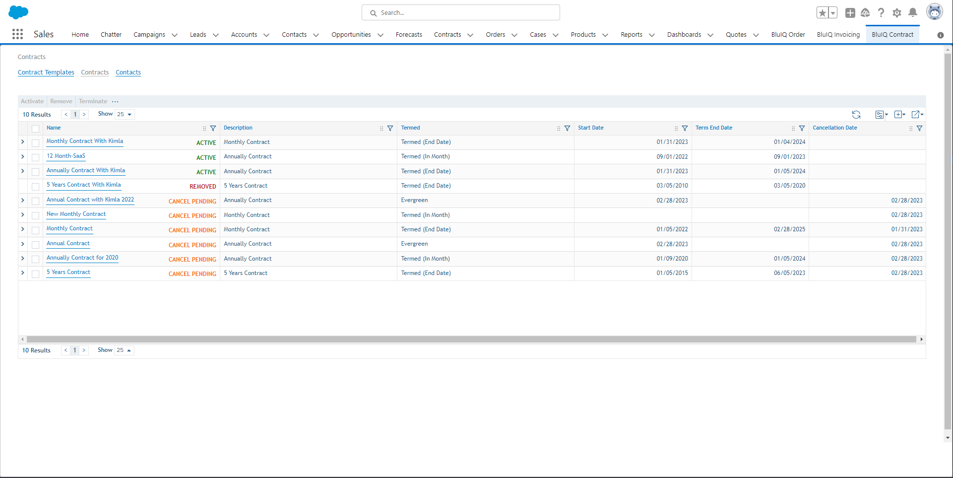953x478 pixels.
Task: Filter the Term End Date column
Action: pos(802,129)
